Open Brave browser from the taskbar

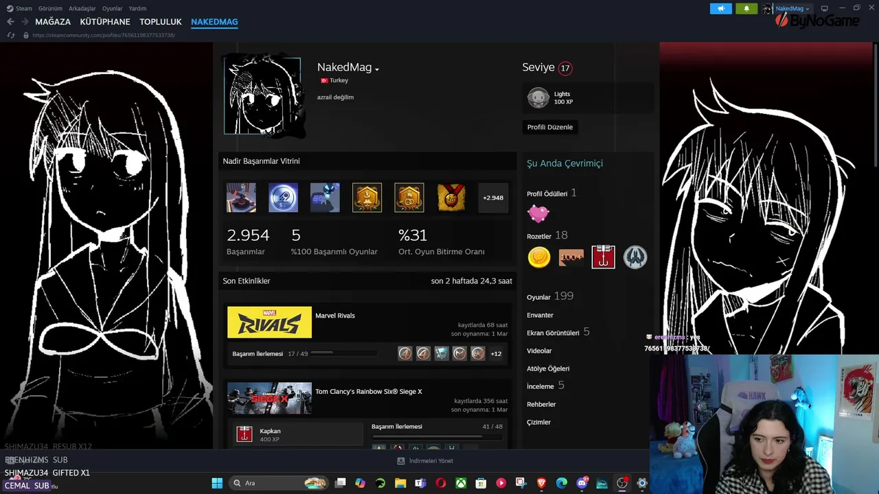coord(541,483)
